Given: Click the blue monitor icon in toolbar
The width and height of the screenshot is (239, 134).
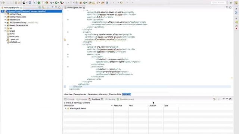Looking at the screenshot, I should click(30, 3).
